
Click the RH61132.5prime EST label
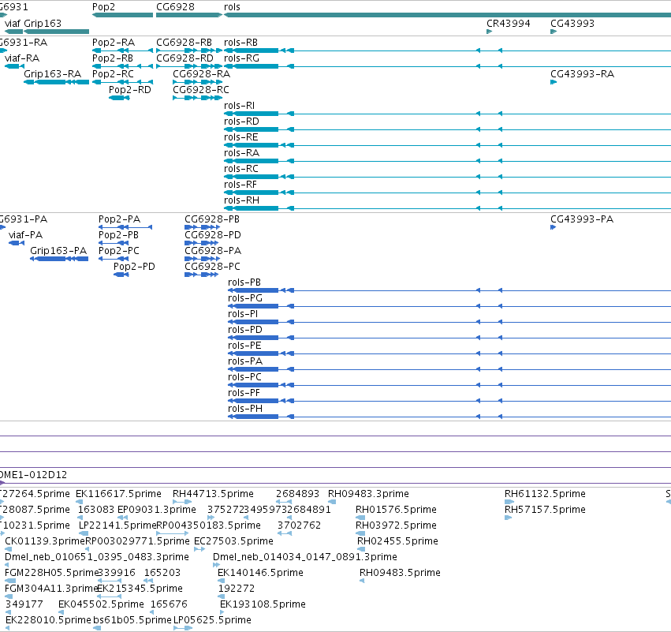click(545, 494)
